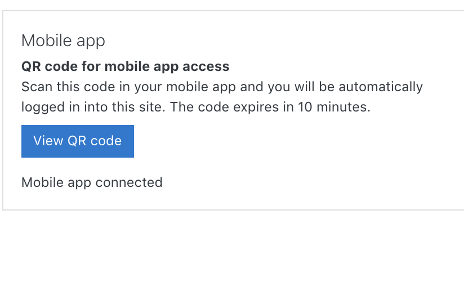Click the '10 minutes' expiry text
This screenshot has height=286, width=464.
tap(334, 107)
